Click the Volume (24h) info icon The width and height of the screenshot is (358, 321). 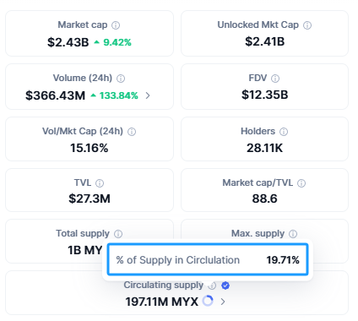(121, 79)
